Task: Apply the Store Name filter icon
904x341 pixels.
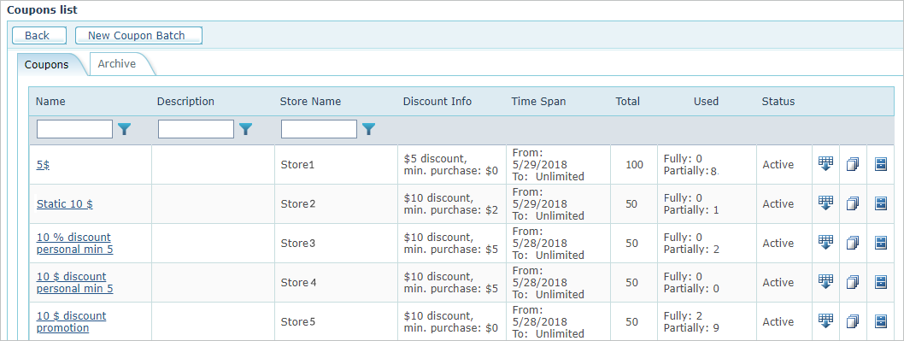Action: [x=368, y=129]
